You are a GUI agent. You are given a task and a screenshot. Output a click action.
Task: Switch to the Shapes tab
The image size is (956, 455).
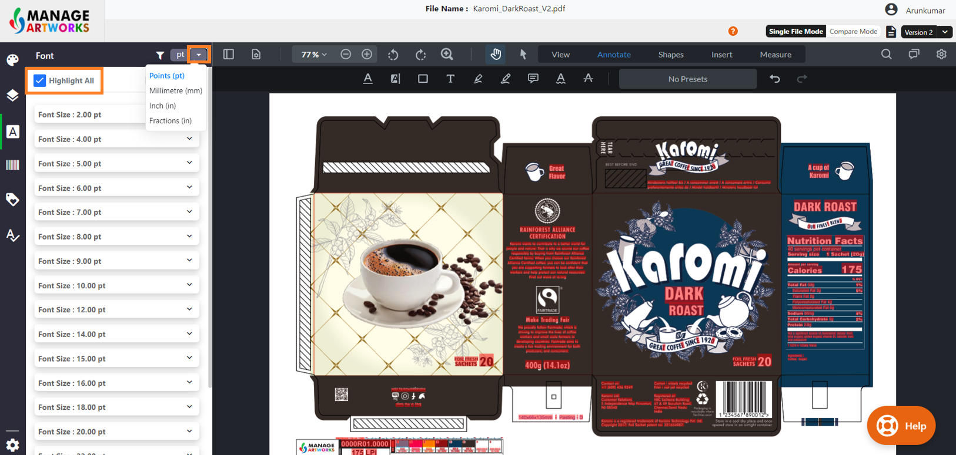671,55
